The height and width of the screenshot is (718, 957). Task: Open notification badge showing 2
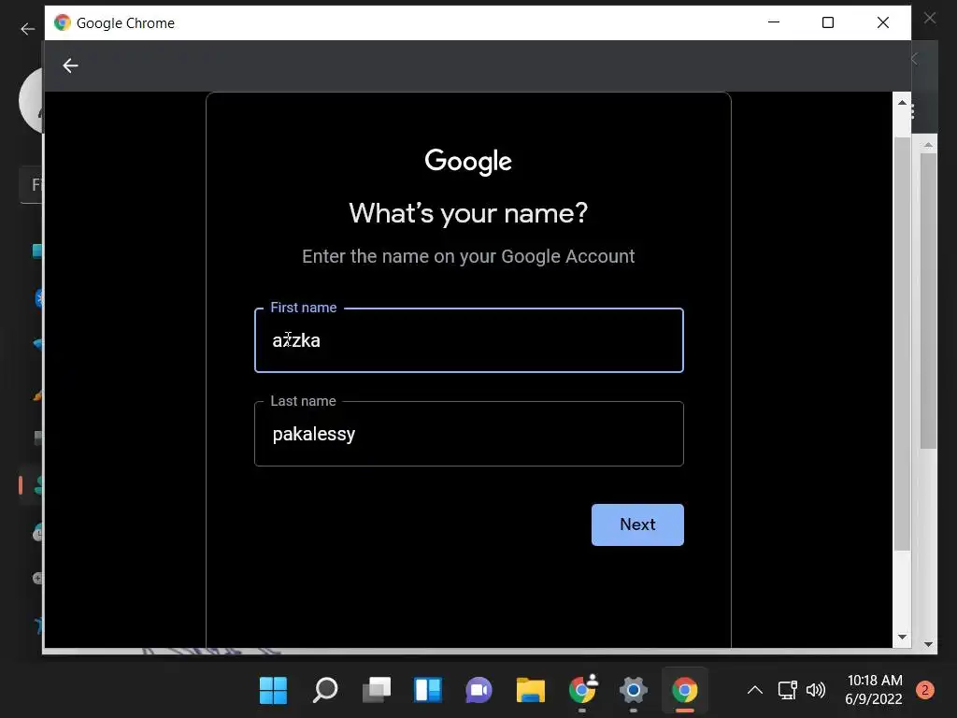tap(925, 690)
